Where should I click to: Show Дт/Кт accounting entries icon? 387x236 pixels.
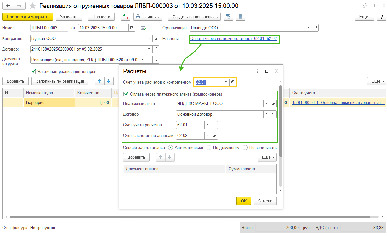(126, 17)
